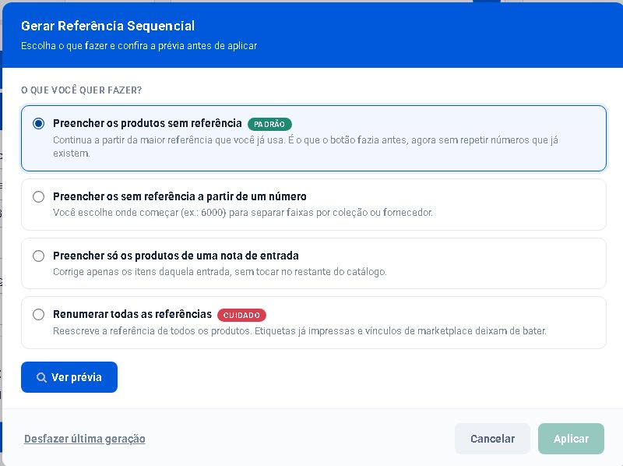
Task: Click the red CUIDADO warning badge
Action: coord(241,315)
